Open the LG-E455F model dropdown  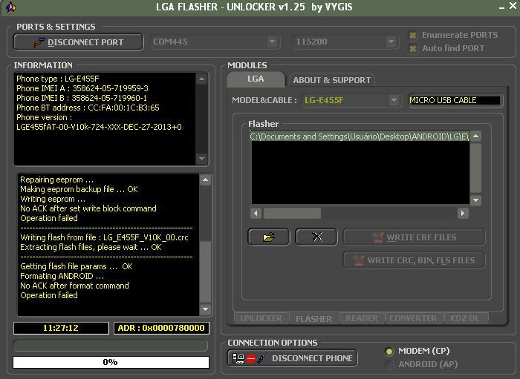[394, 100]
